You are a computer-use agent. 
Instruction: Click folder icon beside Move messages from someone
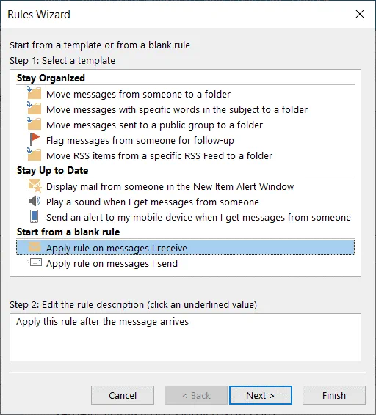(x=35, y=93)
